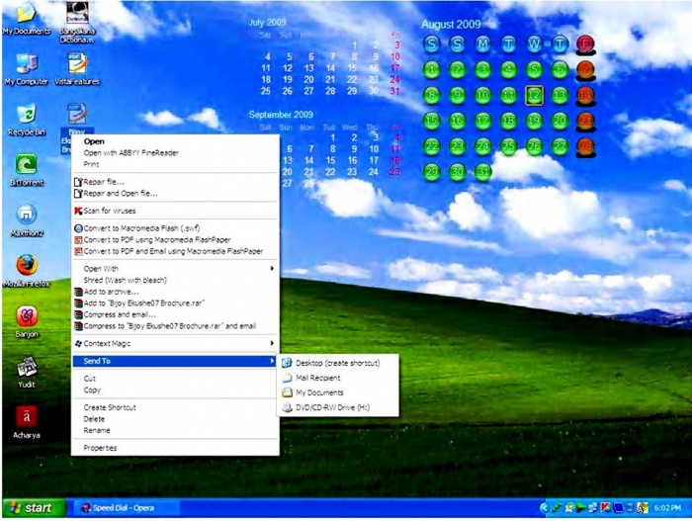Image resolution: width=692 pixels, height=521 pixels.
Task: Click the Desktop (create shortcut) icon in submenu
Action: (287, 363)
